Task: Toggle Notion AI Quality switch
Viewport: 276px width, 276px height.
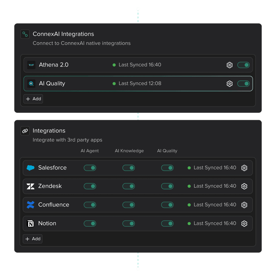Action: pyautogui.click(x=167, y=223)
